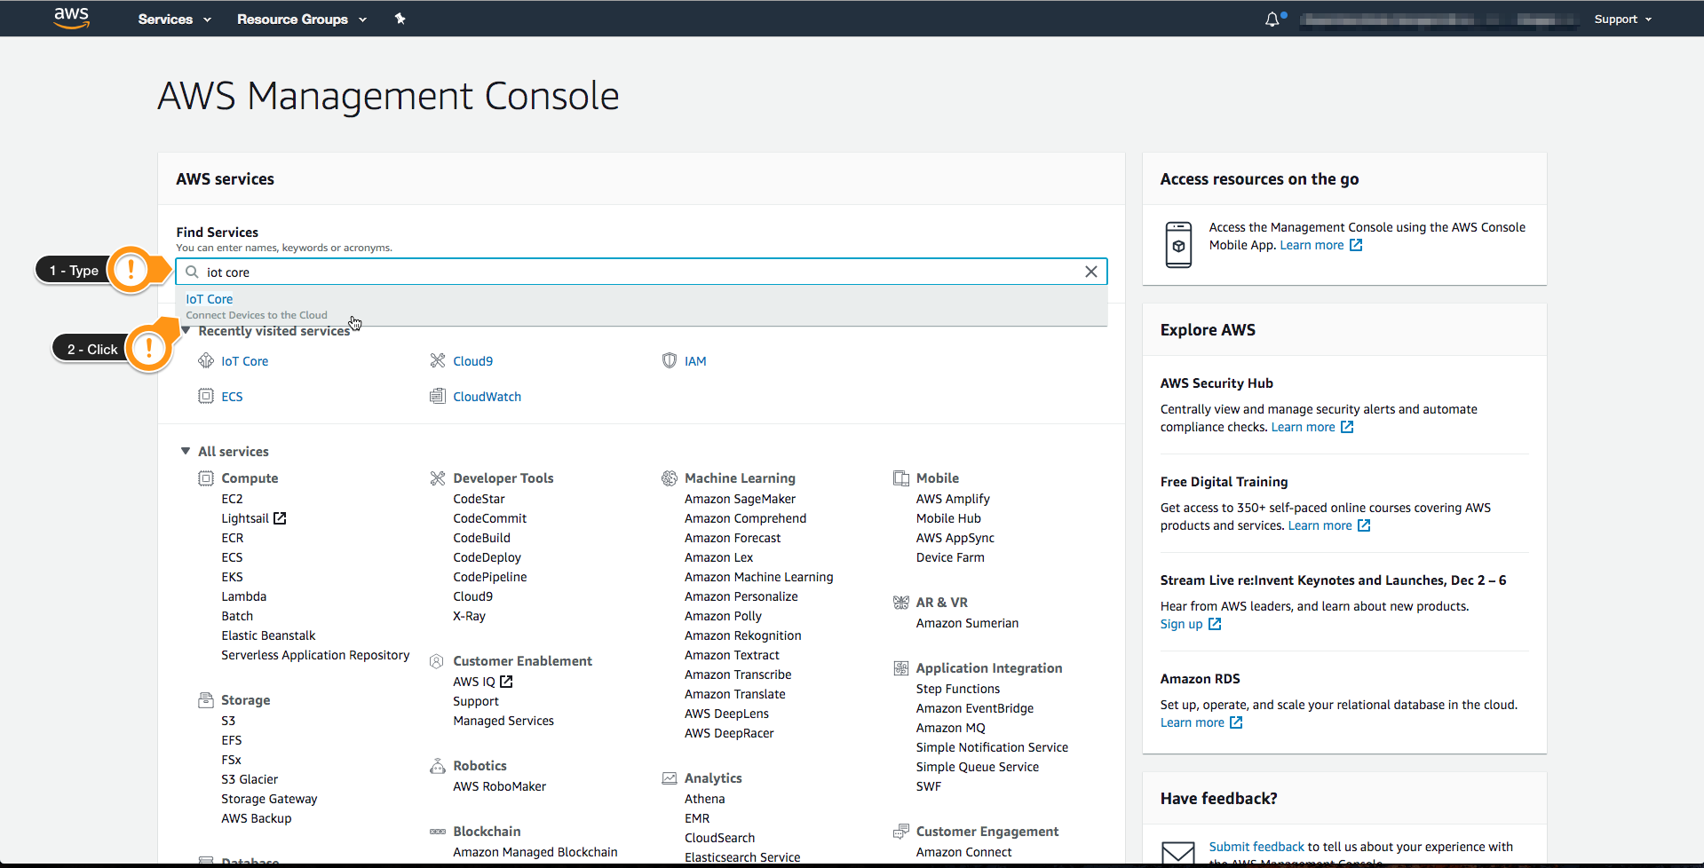Image resolution: width=1704 pixels, height=868 pixels.
Task: Click the Compute category icon
Action: click(x=206, y=478)
